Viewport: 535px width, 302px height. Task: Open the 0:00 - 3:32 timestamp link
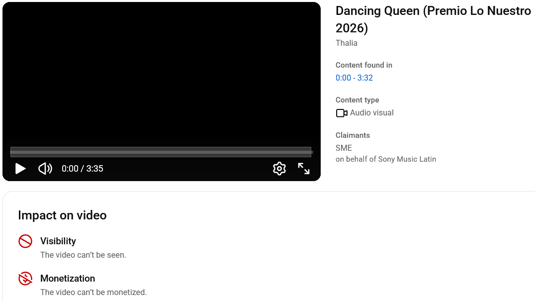[354, 78]
